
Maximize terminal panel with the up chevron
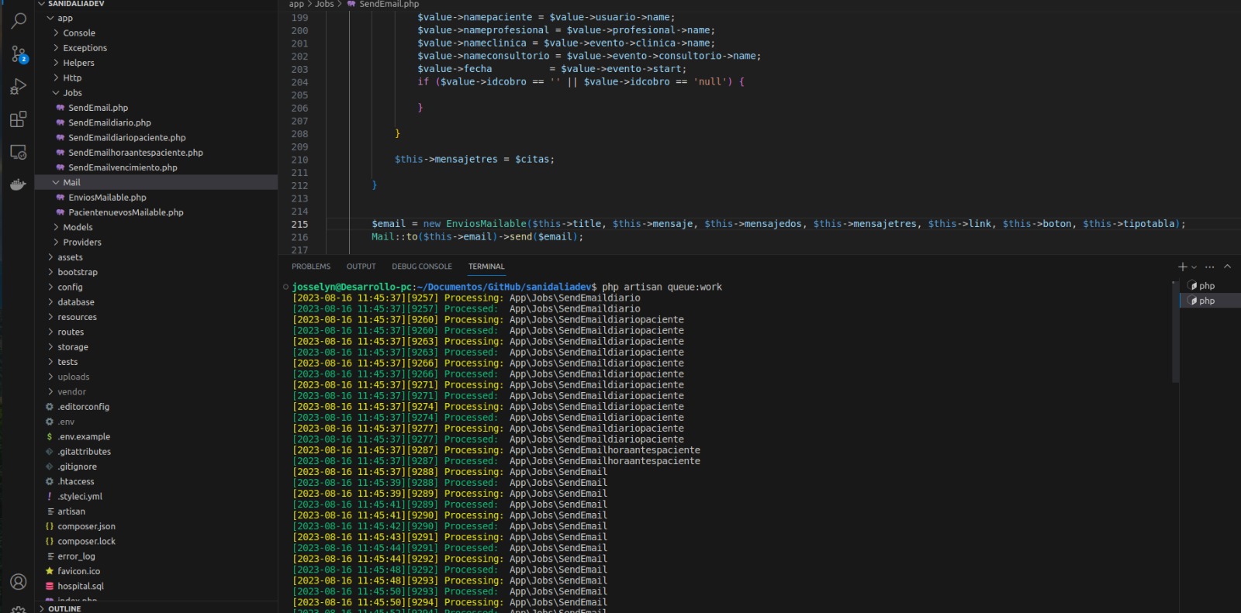point(1227,267)
